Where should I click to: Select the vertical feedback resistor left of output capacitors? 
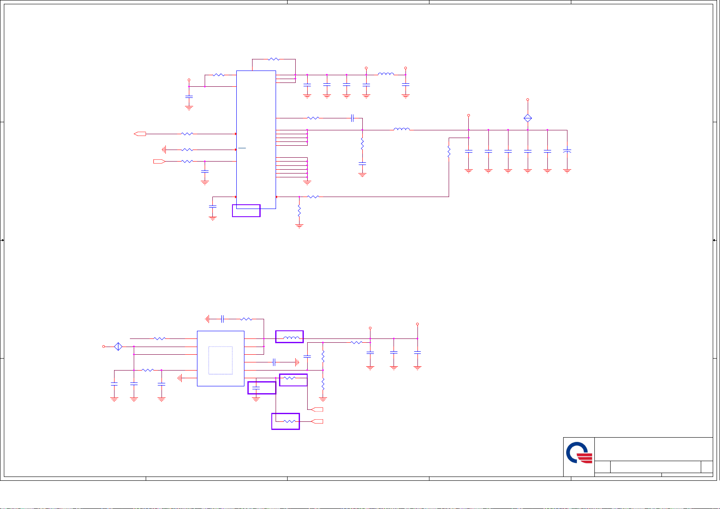point(449,152)
